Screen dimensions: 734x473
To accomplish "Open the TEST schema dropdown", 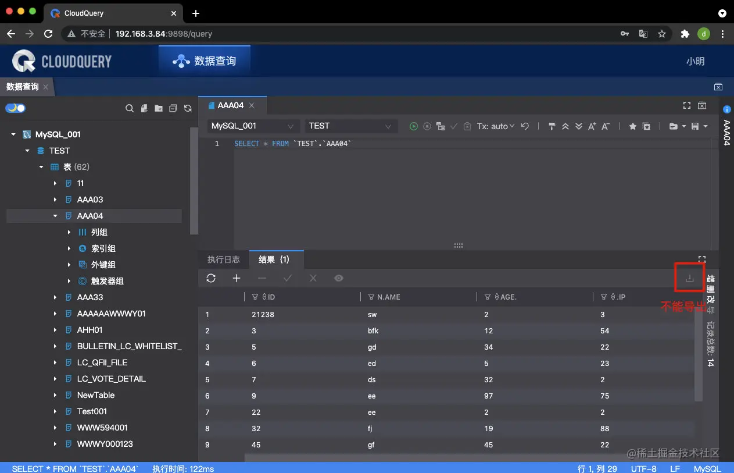I will point(351,126).
